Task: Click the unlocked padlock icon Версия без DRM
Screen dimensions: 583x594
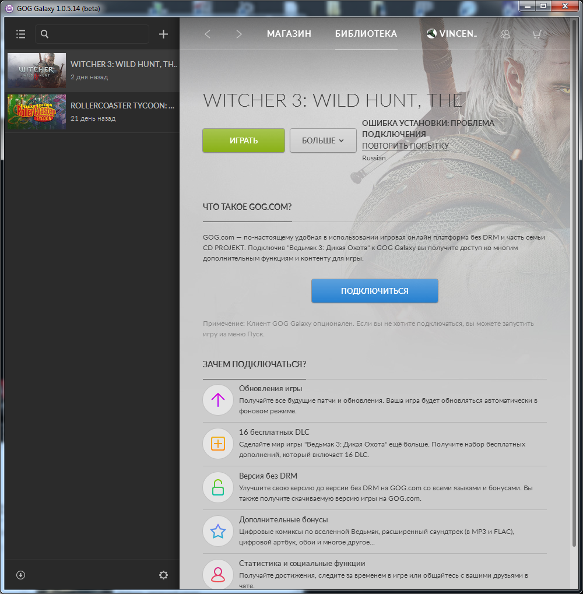Action: pos(218,487)
